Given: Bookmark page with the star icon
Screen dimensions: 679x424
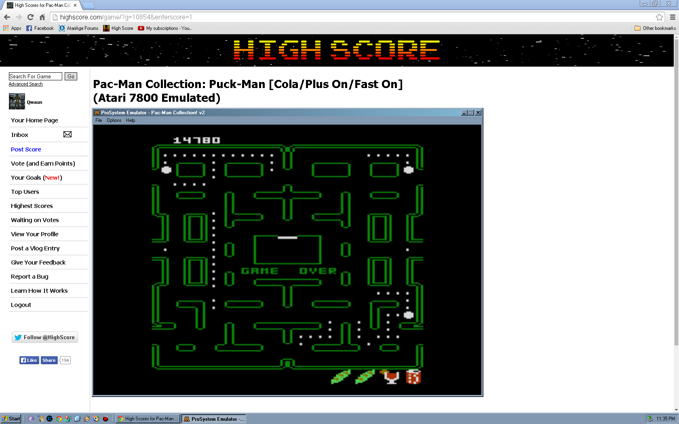Looking at the screenshot, I should 659,17.
